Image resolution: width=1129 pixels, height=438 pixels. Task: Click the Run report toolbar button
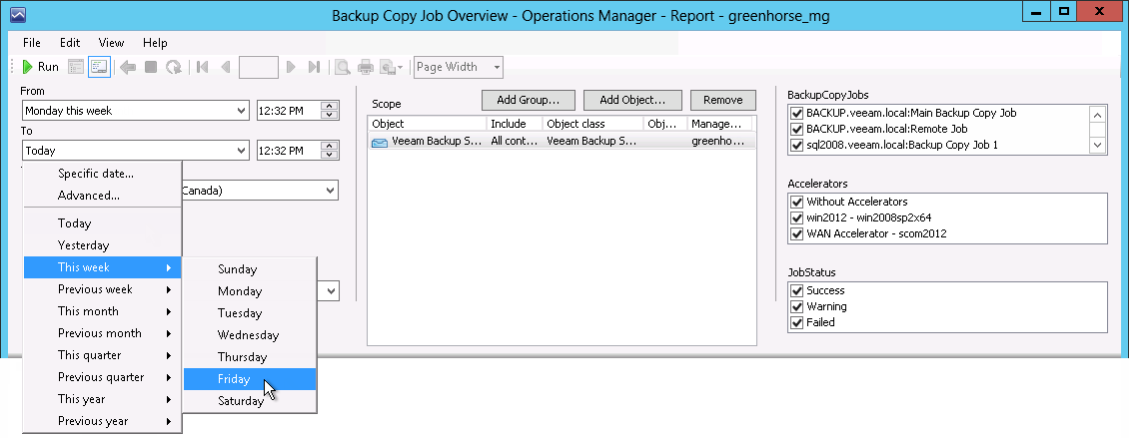(x=40, y=67)
